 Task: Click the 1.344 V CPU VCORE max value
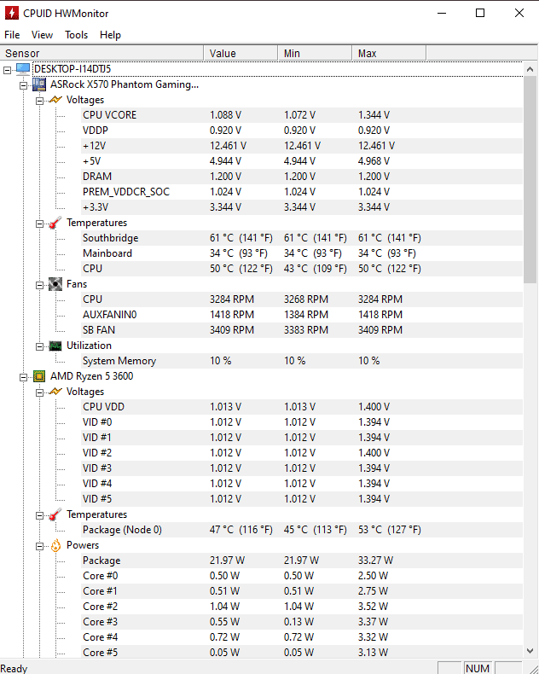tap(374, 115)
